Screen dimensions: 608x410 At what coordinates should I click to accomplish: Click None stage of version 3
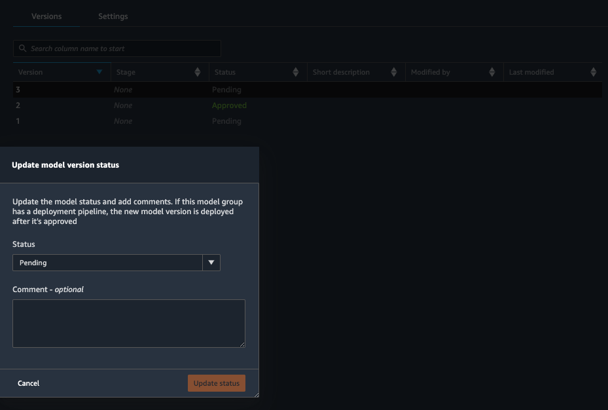click(123, 90)
